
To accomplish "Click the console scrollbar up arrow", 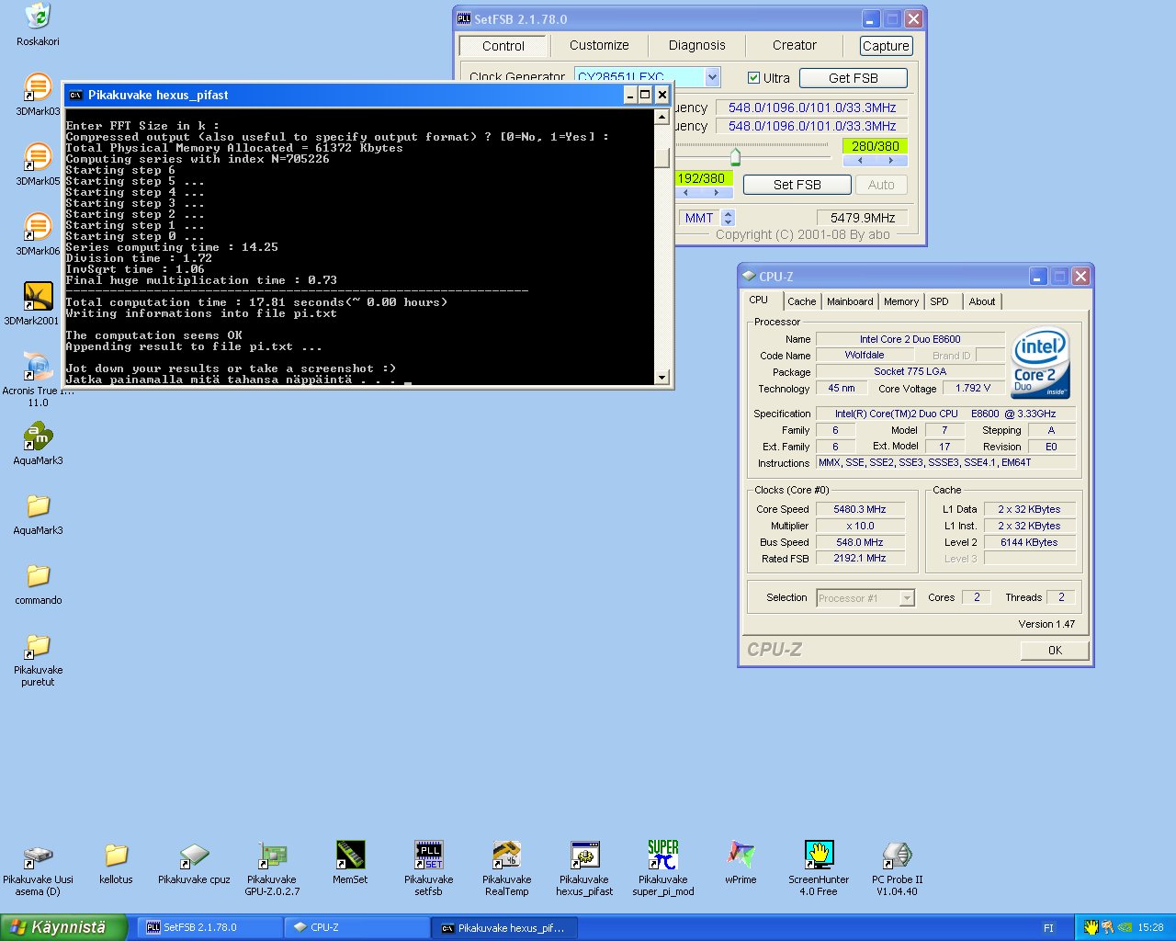I will (x=662, y=117).
